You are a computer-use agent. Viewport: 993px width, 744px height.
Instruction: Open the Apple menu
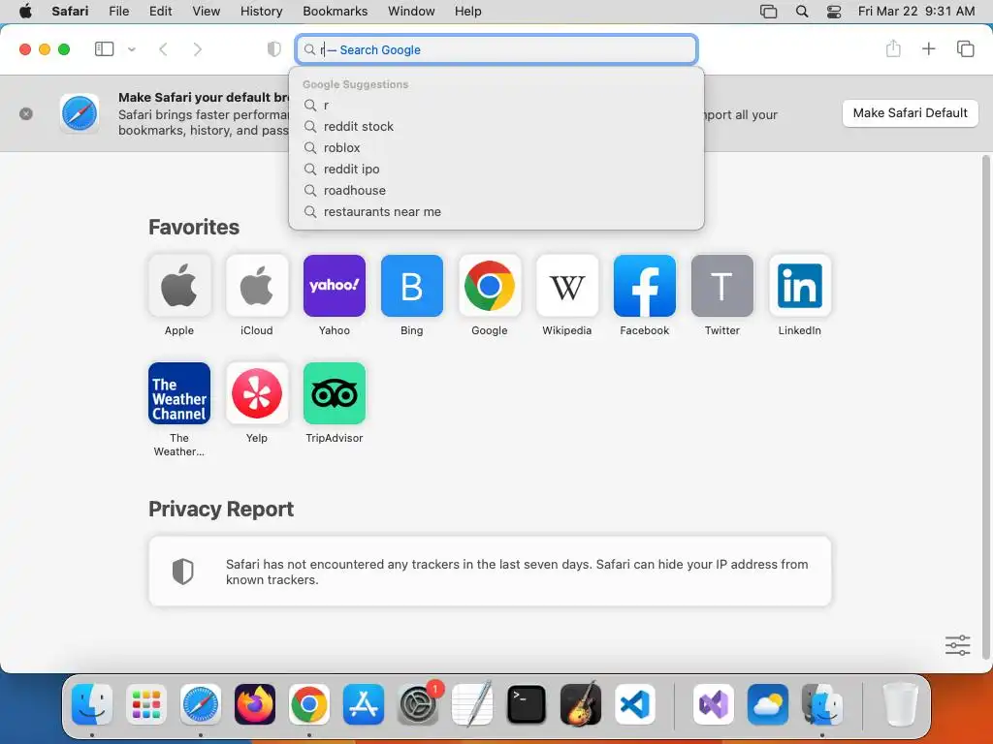click(25, 11)
